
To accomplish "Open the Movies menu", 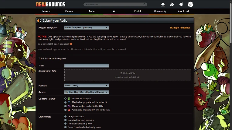I will pyautogui.click(x=46, y=11).
